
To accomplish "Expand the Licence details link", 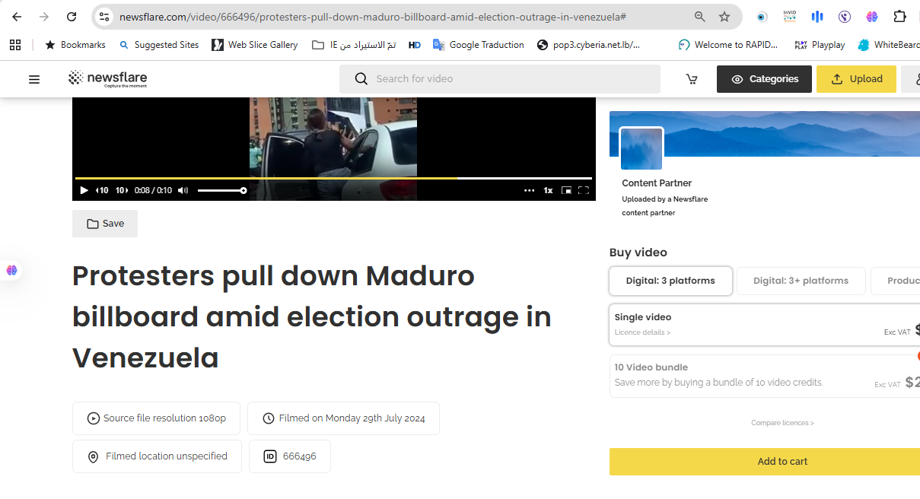I will (643, 332).
